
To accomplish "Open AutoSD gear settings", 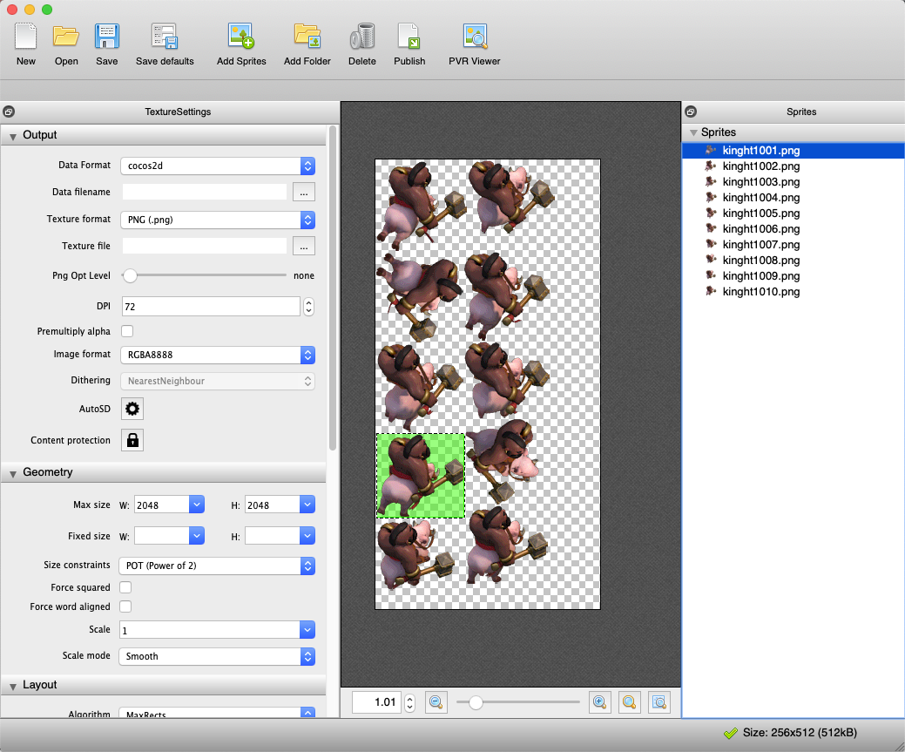I will [132, 409].
